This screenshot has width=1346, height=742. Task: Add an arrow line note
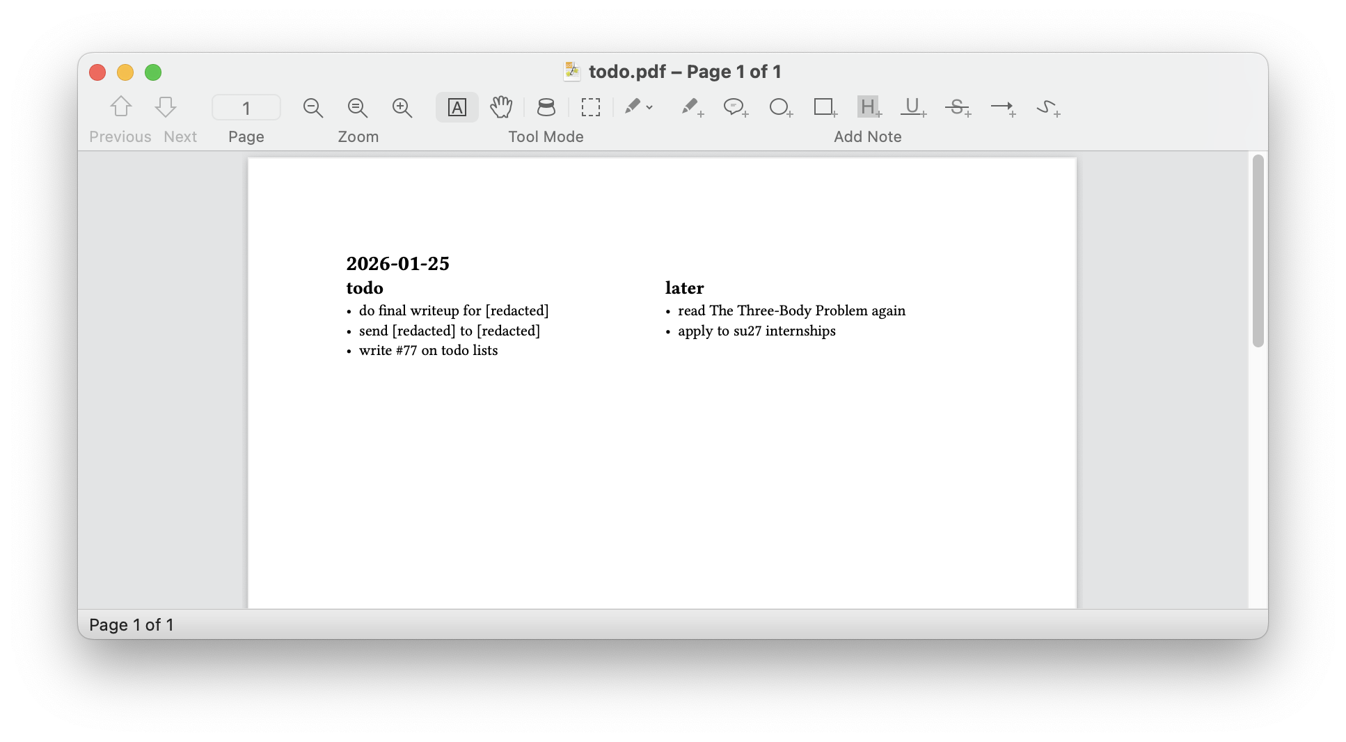(x=1003, y=107)
